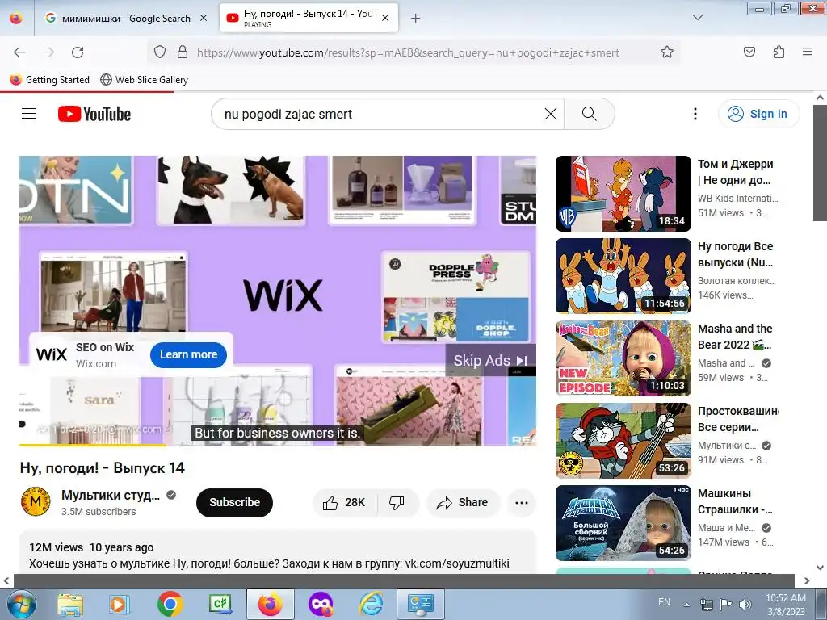Open Firefox application menu
This screenshot has height=620, width=827.
808,52
